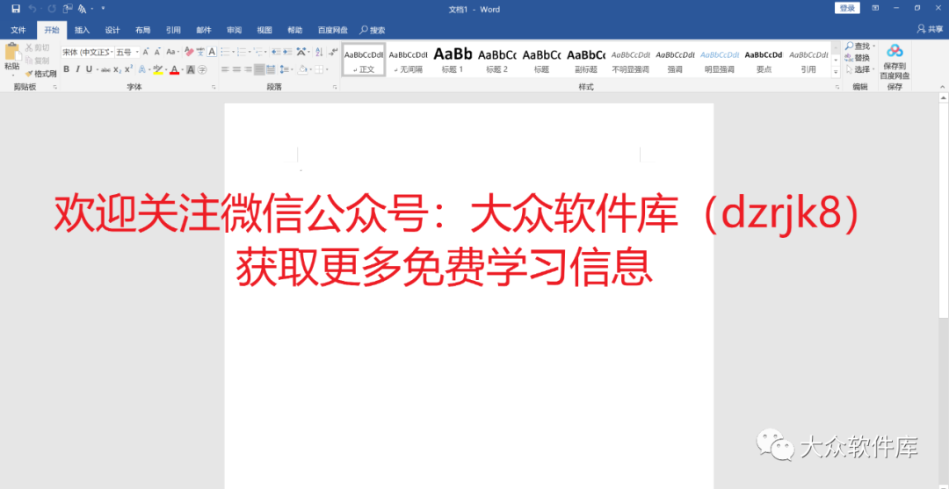949x489 pixels.
Task: Click the Phonetic Guide 文 icon
Action: 201,52
